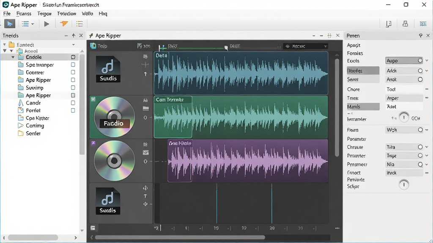Check the Candr checkbox
This screenshot has width=433, height=243.
[73, 103]
